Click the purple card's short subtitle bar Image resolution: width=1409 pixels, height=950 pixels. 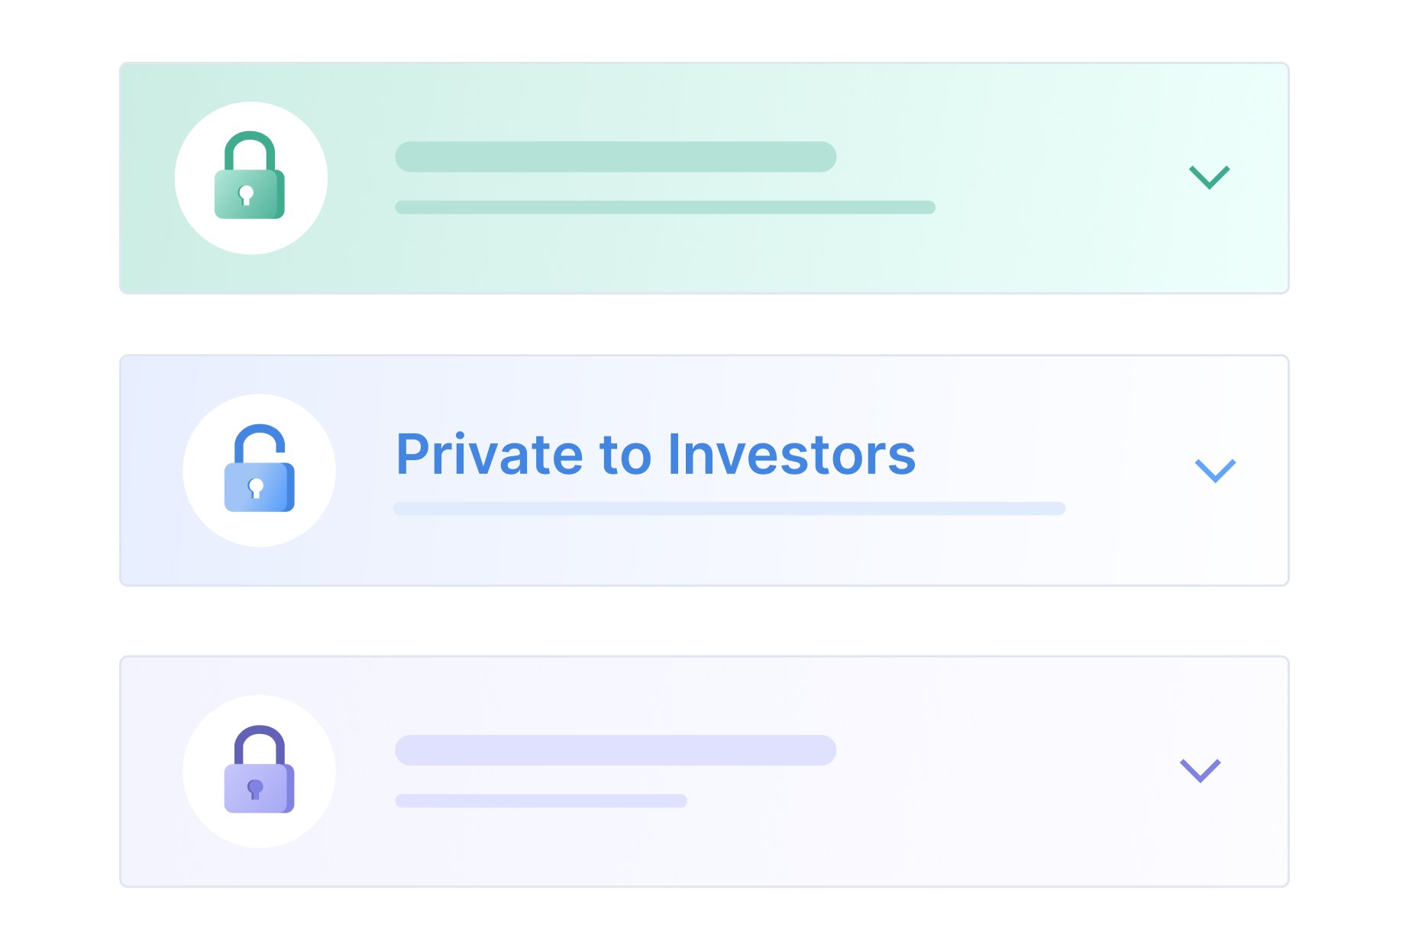[541, 800]
